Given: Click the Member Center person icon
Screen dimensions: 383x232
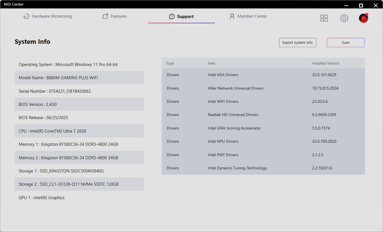Looking at the screenshot, I should (x=232, y=16).
